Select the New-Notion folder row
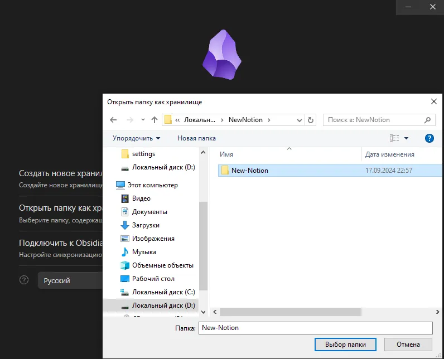Screen dimensions: 444x359 pos(330,171)
